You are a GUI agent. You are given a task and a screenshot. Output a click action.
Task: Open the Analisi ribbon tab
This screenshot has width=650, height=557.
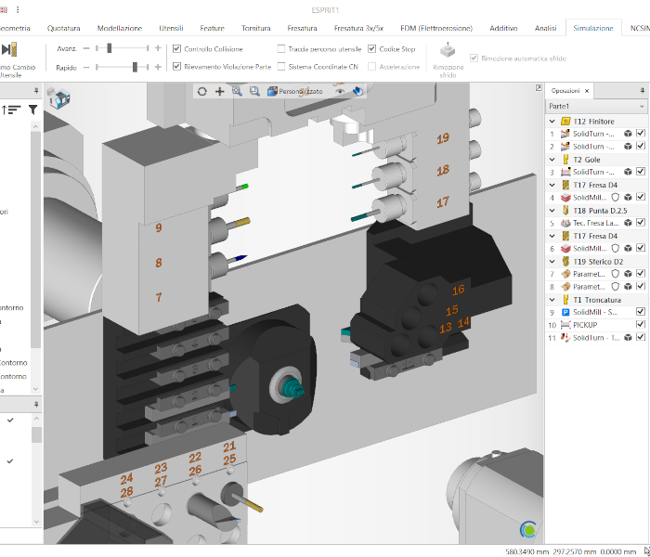coord(545,29)
